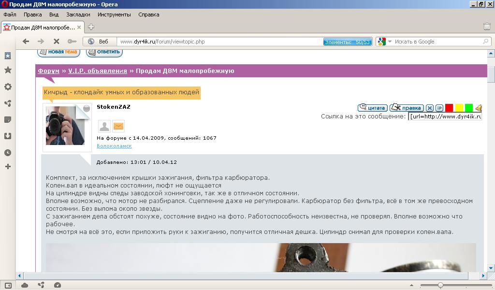Viewport: 495px width, 290px height.
Task: Click the green moderation square
Action: 469,108
